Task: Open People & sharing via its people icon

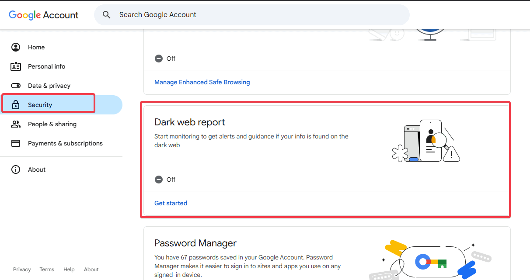Action: tap(16, 124)
